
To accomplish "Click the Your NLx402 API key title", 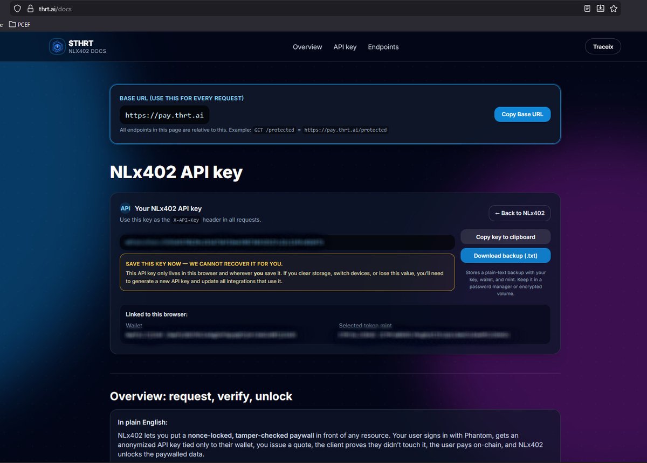I will [168, 208].
